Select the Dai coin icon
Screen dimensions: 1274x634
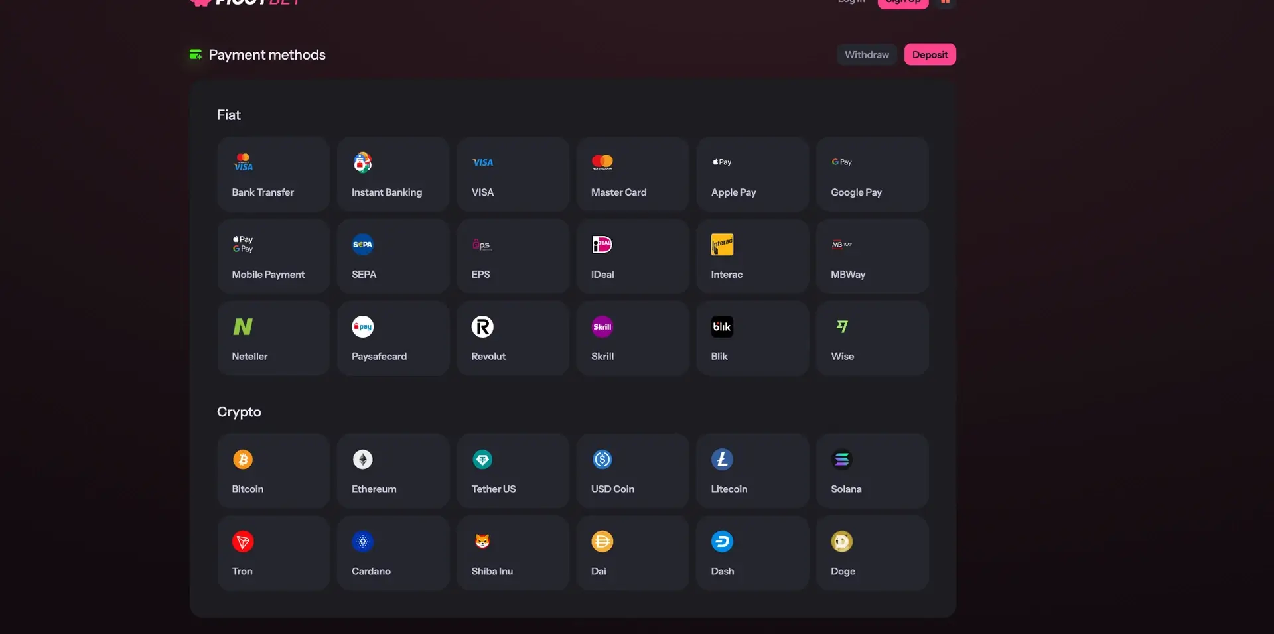pos(602,542)
